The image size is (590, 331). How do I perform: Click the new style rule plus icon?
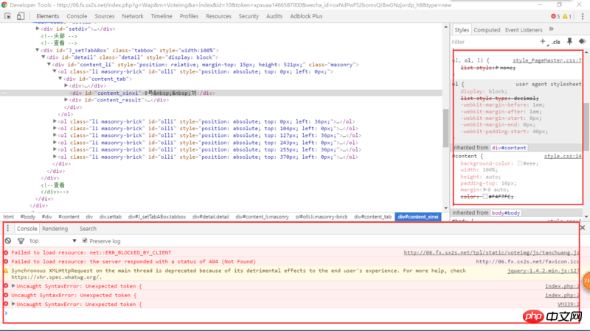pyautogui.click(x=543, y=42)
